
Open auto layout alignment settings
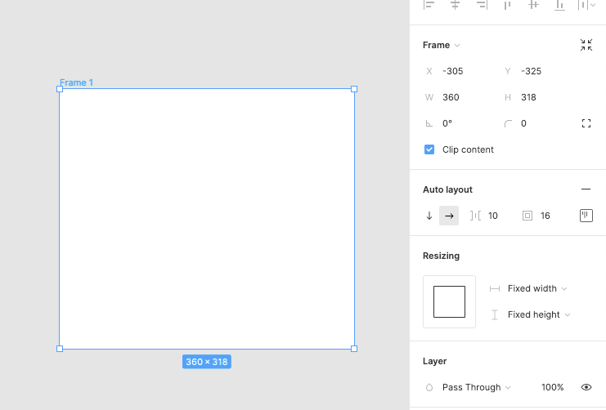pos(586,216)
